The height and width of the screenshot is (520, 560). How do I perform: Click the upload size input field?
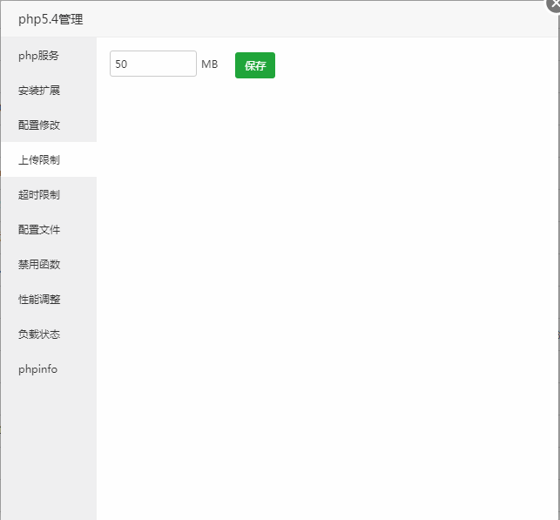(x=153, y=64)
